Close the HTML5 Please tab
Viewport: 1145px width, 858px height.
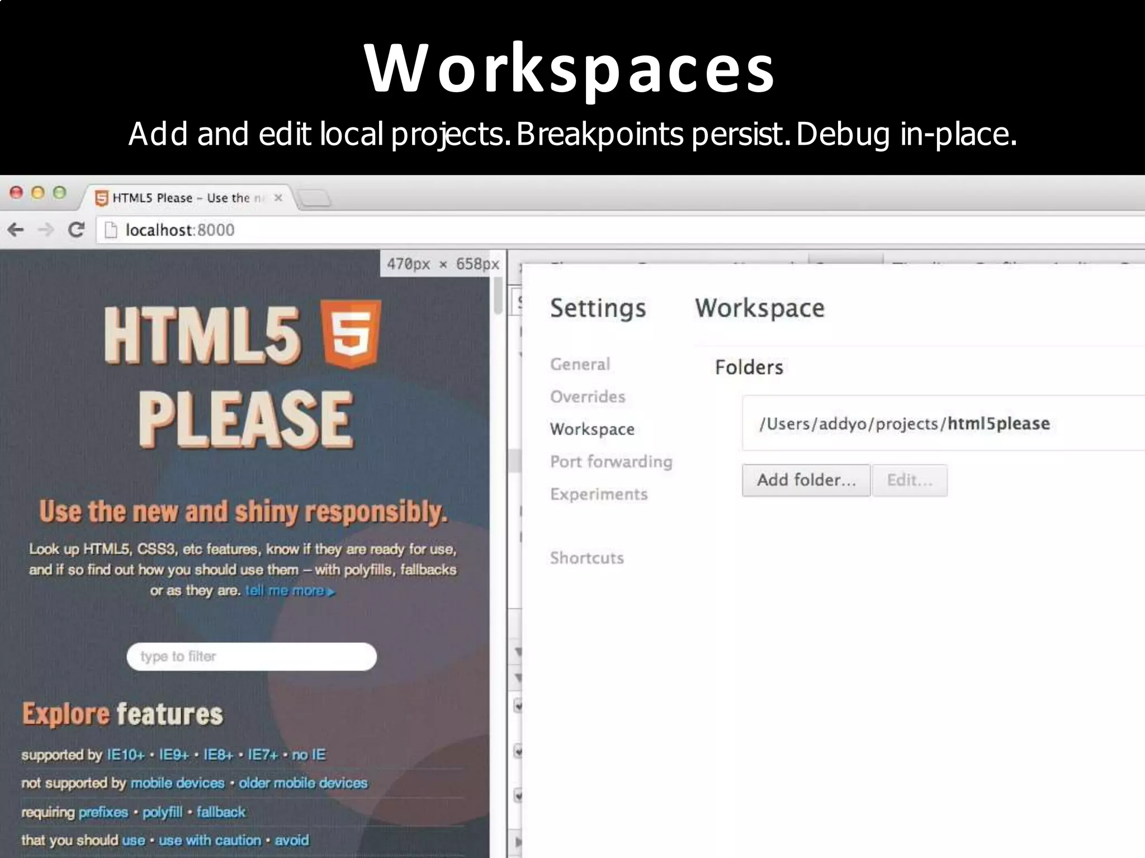pos(278,198)
